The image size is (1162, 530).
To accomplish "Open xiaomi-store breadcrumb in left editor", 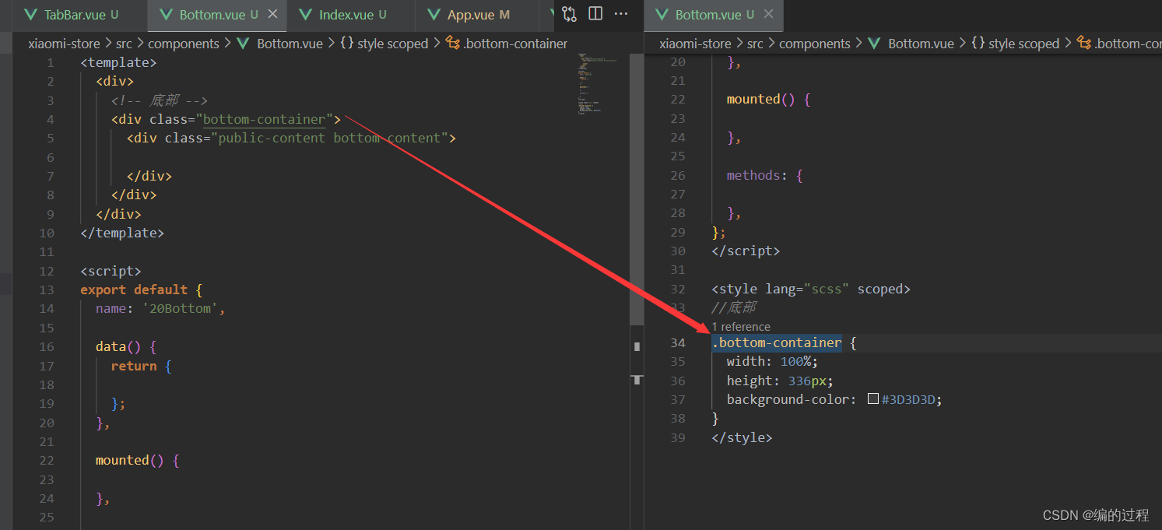I will 64,44.
